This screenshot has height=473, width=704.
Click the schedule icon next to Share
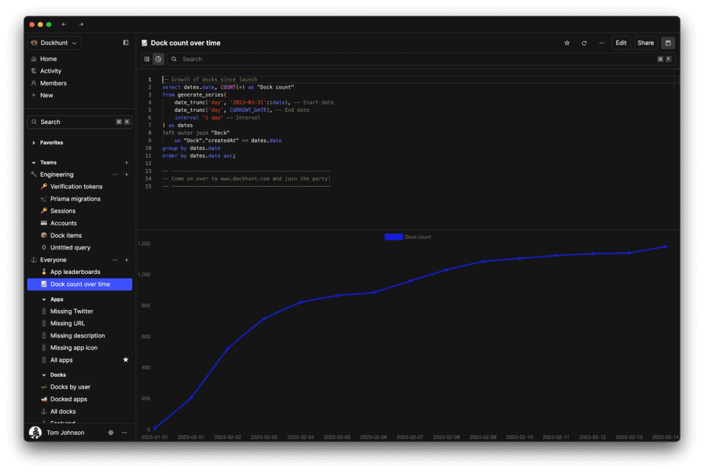click(x=668, y=43)
